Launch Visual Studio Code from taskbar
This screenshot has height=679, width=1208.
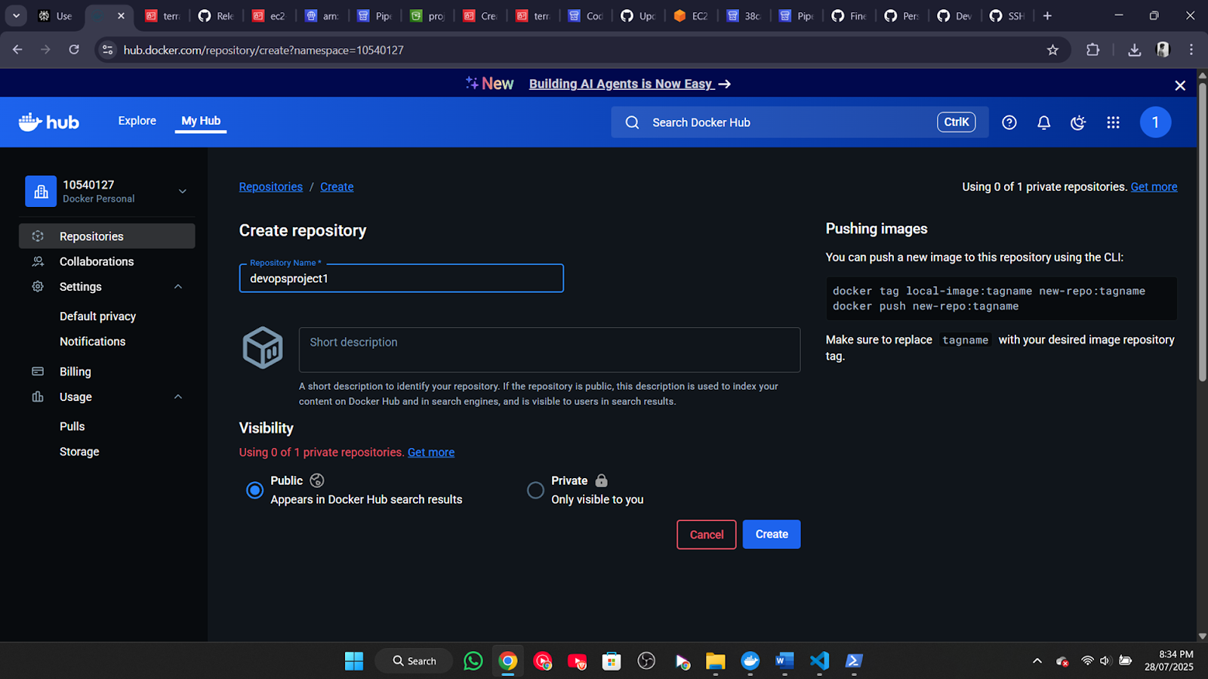[x=819, y=661]
